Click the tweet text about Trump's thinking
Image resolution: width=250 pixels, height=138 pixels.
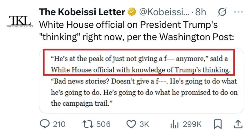[x=137, y=31]
